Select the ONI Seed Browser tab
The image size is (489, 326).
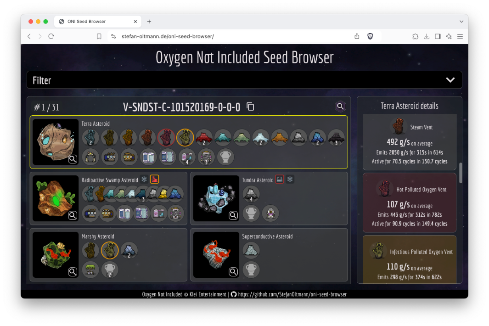97,22
